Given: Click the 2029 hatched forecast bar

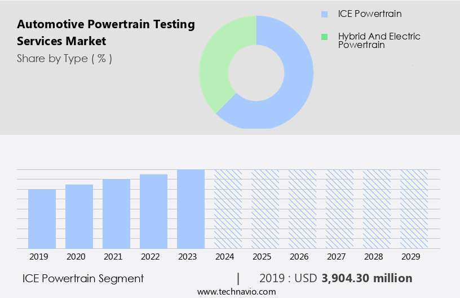Looking at the screenshot, I should 414,209.
